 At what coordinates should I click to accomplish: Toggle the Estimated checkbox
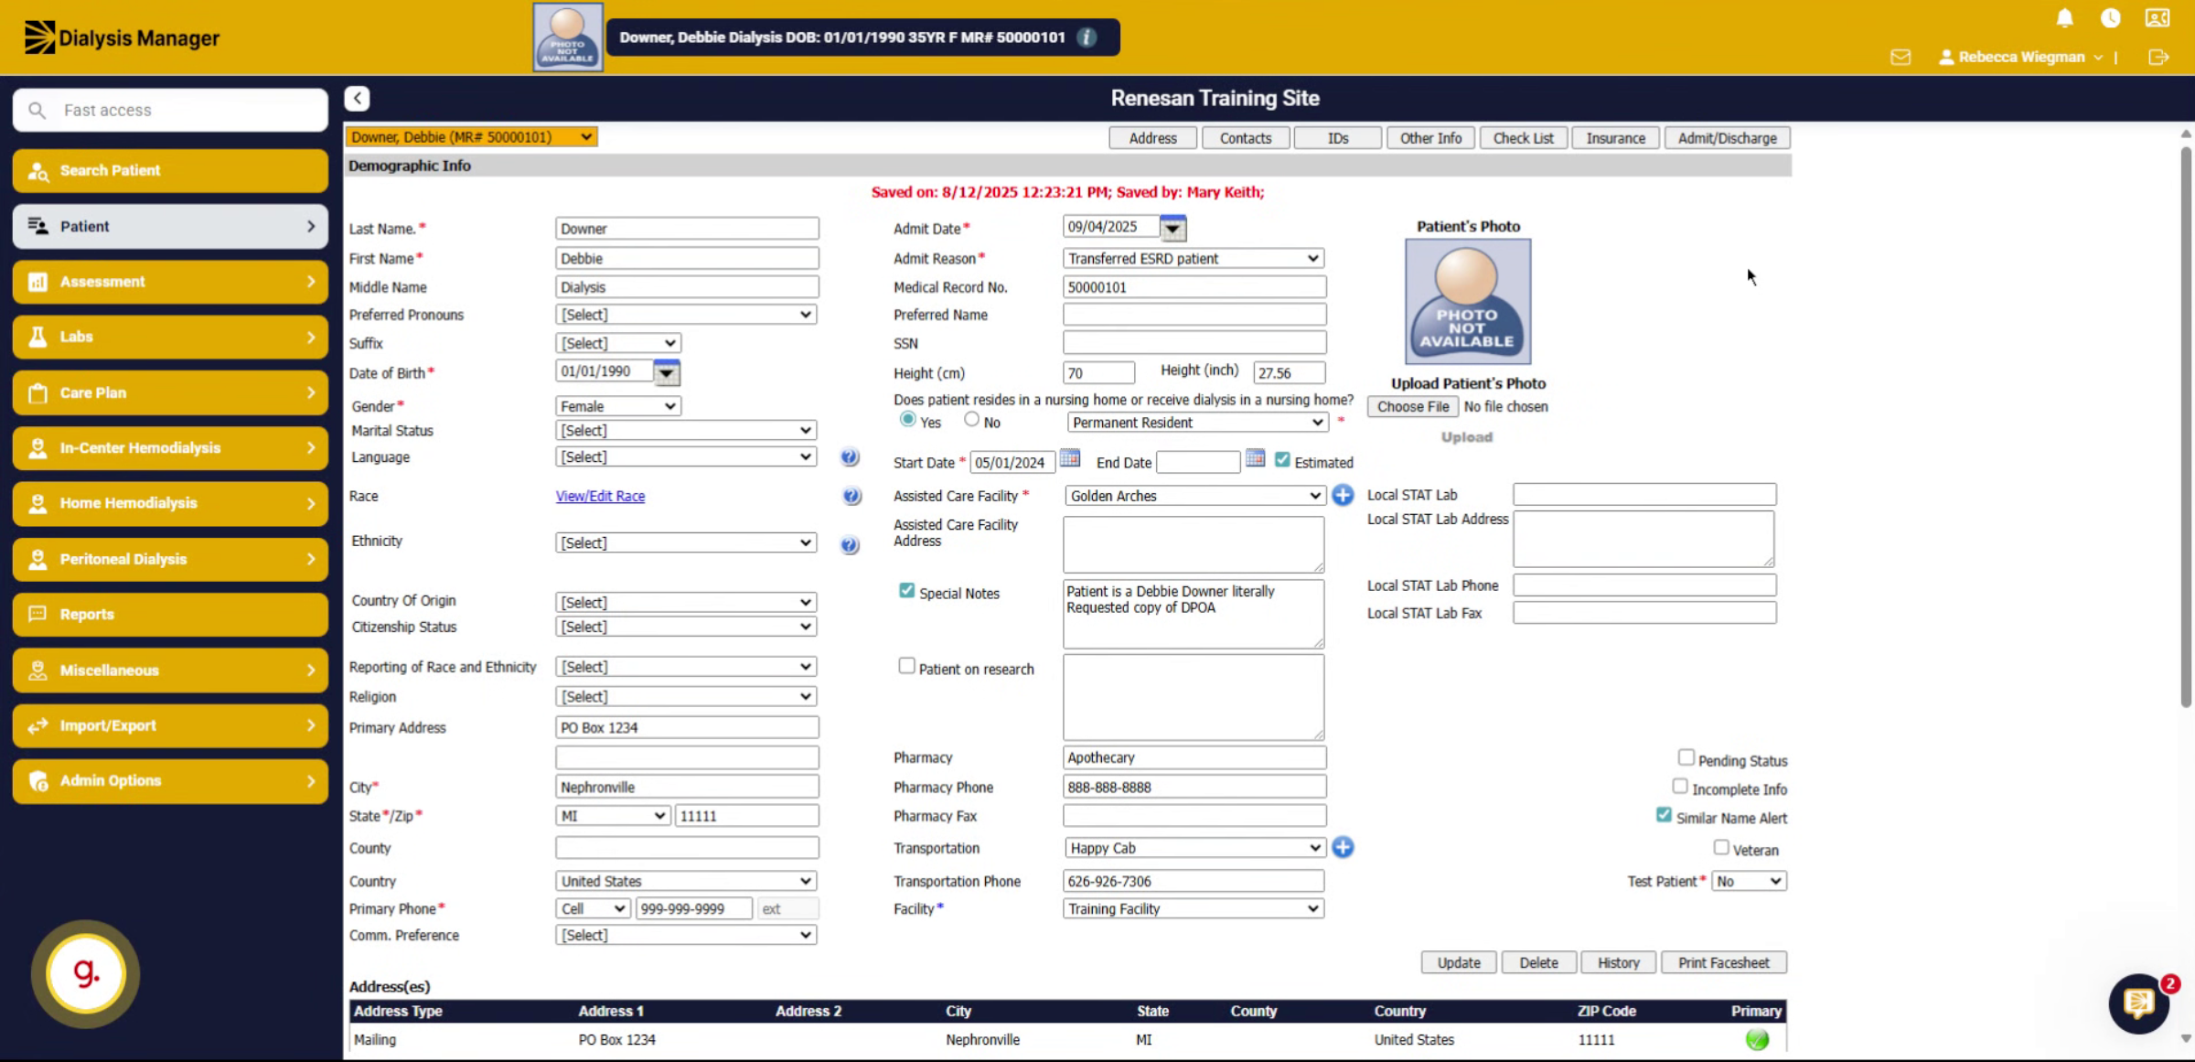tap(1282, 460)
